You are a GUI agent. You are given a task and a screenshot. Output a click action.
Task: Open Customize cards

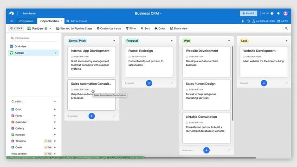[109, 28]
